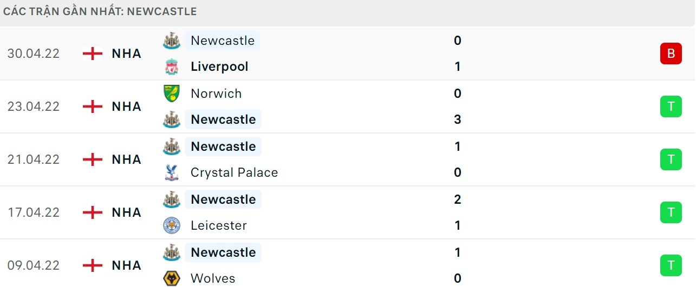The width and height of the screenshot is (696, 287).
Task: Select the Leicester team name
Action: point(219,225)
